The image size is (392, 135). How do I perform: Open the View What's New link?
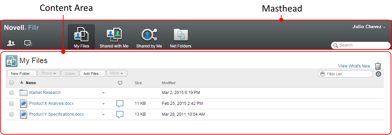[354, 66]
